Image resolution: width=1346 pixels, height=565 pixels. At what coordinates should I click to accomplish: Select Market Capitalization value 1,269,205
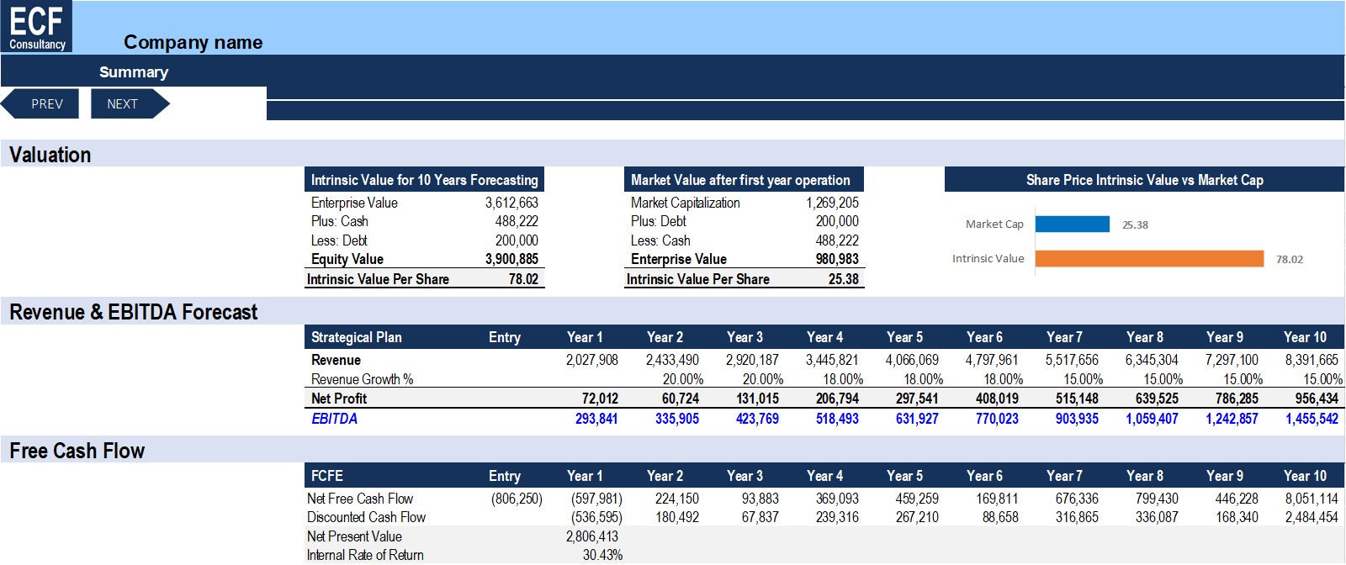click(x=832, y=203)
